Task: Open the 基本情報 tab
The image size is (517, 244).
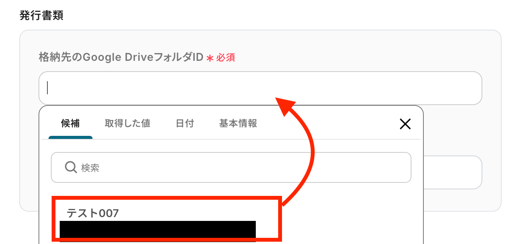Action: pyautogui.click(x=238, y=124)
